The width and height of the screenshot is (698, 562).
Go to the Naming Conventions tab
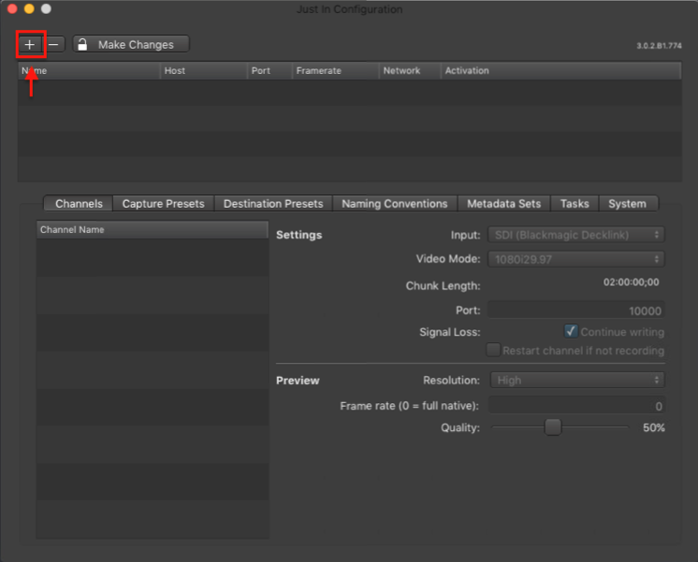tap(395, 204)
